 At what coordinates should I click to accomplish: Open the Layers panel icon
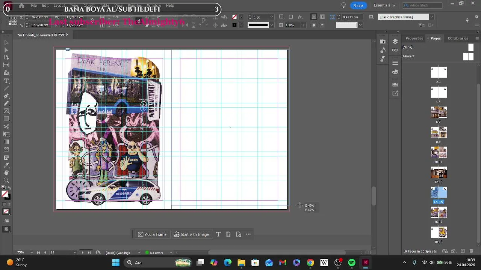tap(395, 41)
